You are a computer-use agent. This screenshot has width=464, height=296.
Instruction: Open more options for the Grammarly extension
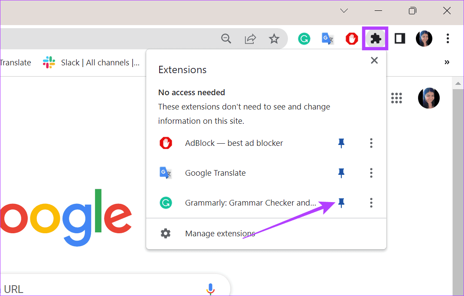point(371,203)
